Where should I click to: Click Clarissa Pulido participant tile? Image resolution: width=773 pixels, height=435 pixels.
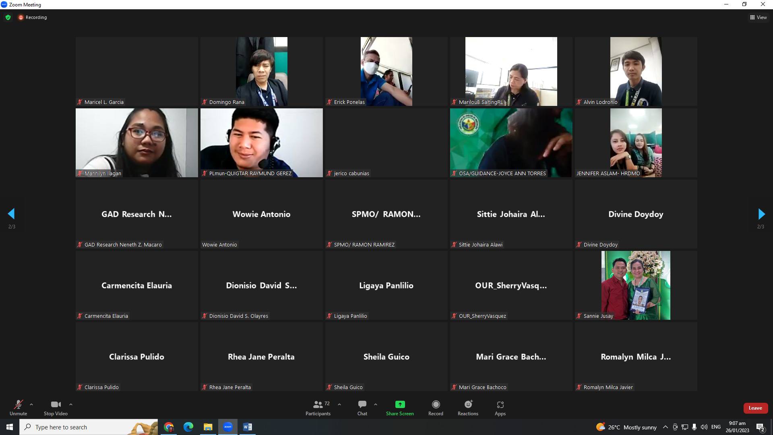coord(137,356)
